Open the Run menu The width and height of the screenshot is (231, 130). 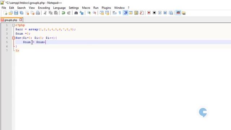point(96,8)
